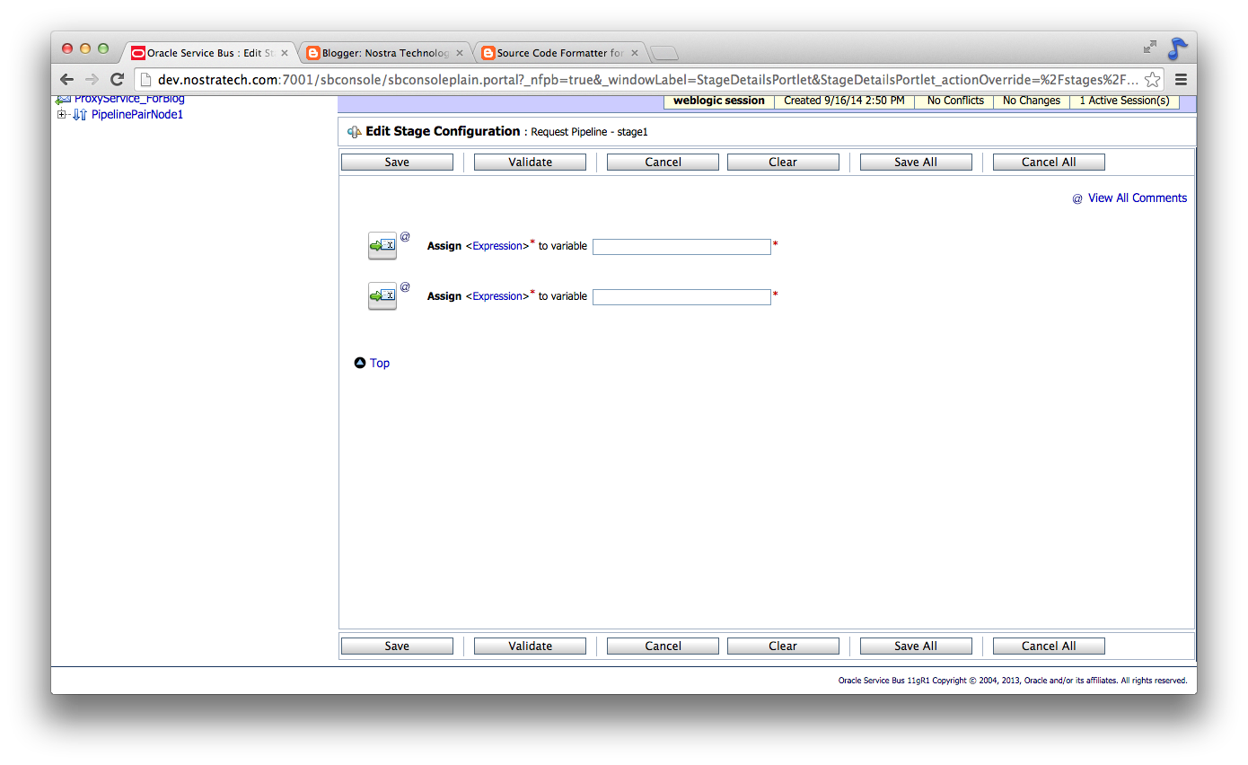The width and height of the screenshot is (1248, 765).
Task: Click Cancel All in the upper button row
Action: [1049, 163]
